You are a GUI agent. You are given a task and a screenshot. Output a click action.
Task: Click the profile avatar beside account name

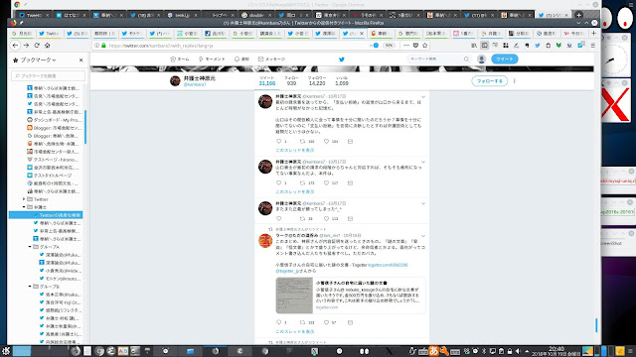click(x=175, y=81)
